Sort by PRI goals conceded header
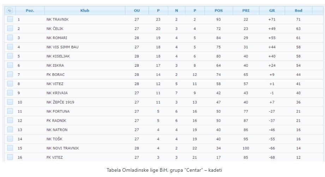 [246, 11]
